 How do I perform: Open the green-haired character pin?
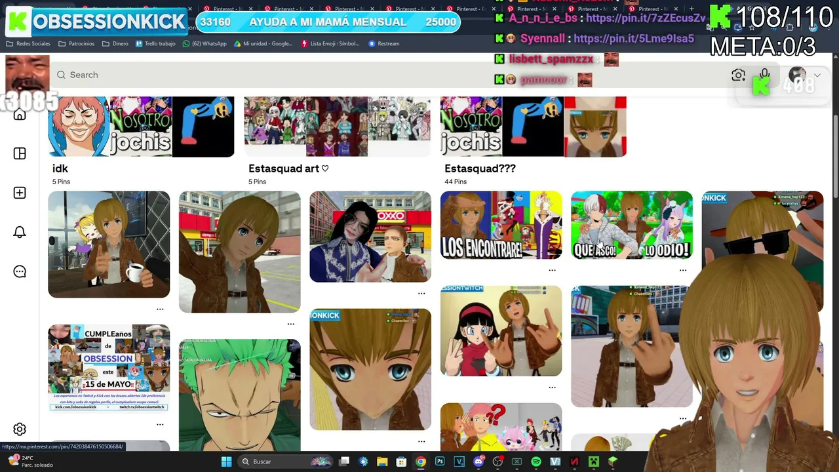[x=240, y=395]
